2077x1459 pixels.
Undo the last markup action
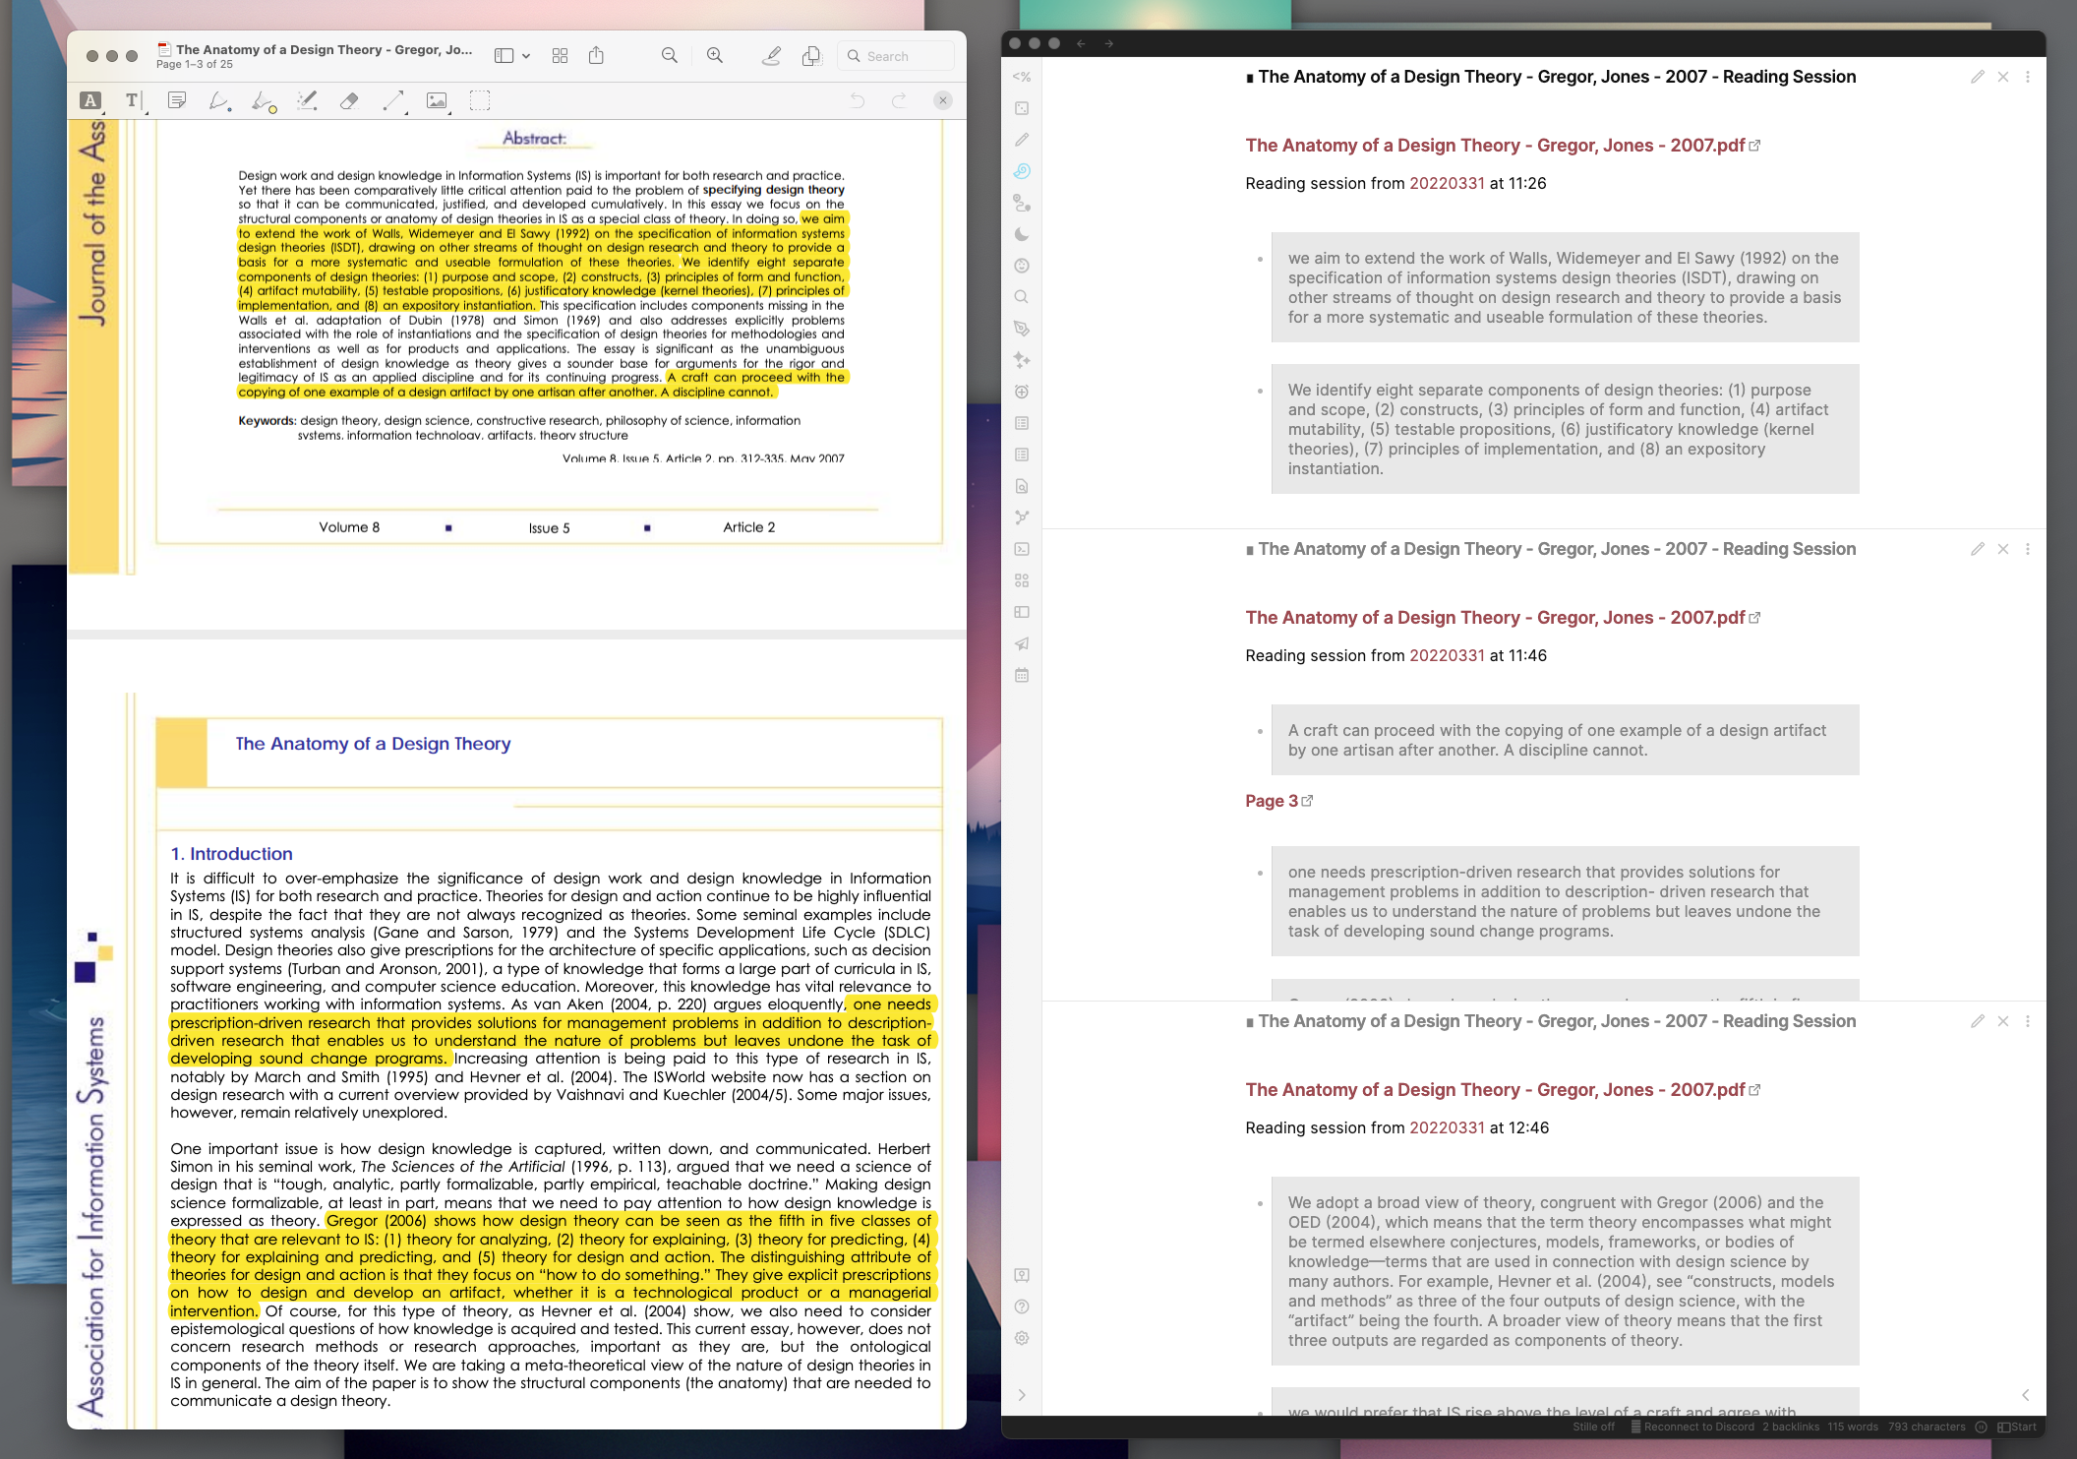[x=857, y=100]
